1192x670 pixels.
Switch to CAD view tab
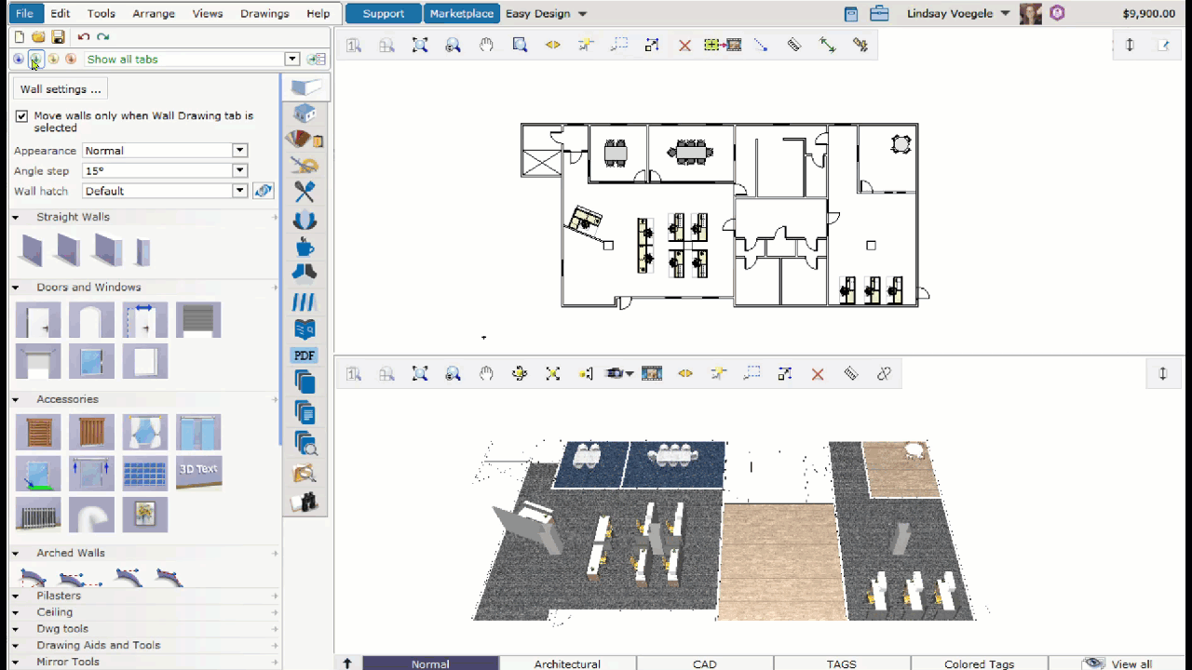click(x=705, y=663)
